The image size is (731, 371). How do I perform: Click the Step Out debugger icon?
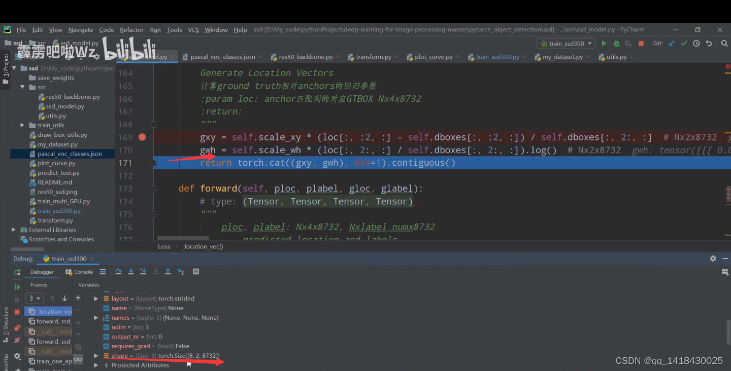(168, 272)
